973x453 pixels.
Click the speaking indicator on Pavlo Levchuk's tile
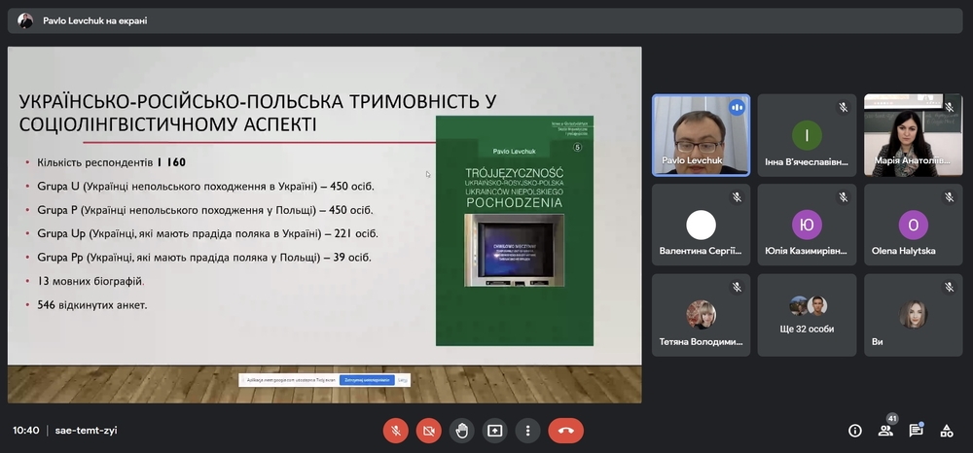pos(737,108)
